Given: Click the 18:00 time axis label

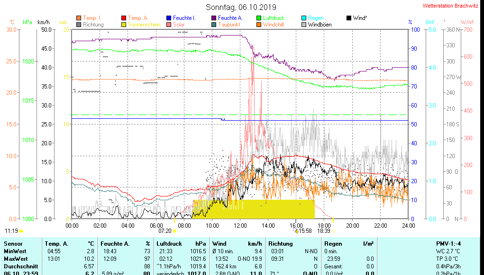Looking at the screenshot, I should tap(324, 226).
